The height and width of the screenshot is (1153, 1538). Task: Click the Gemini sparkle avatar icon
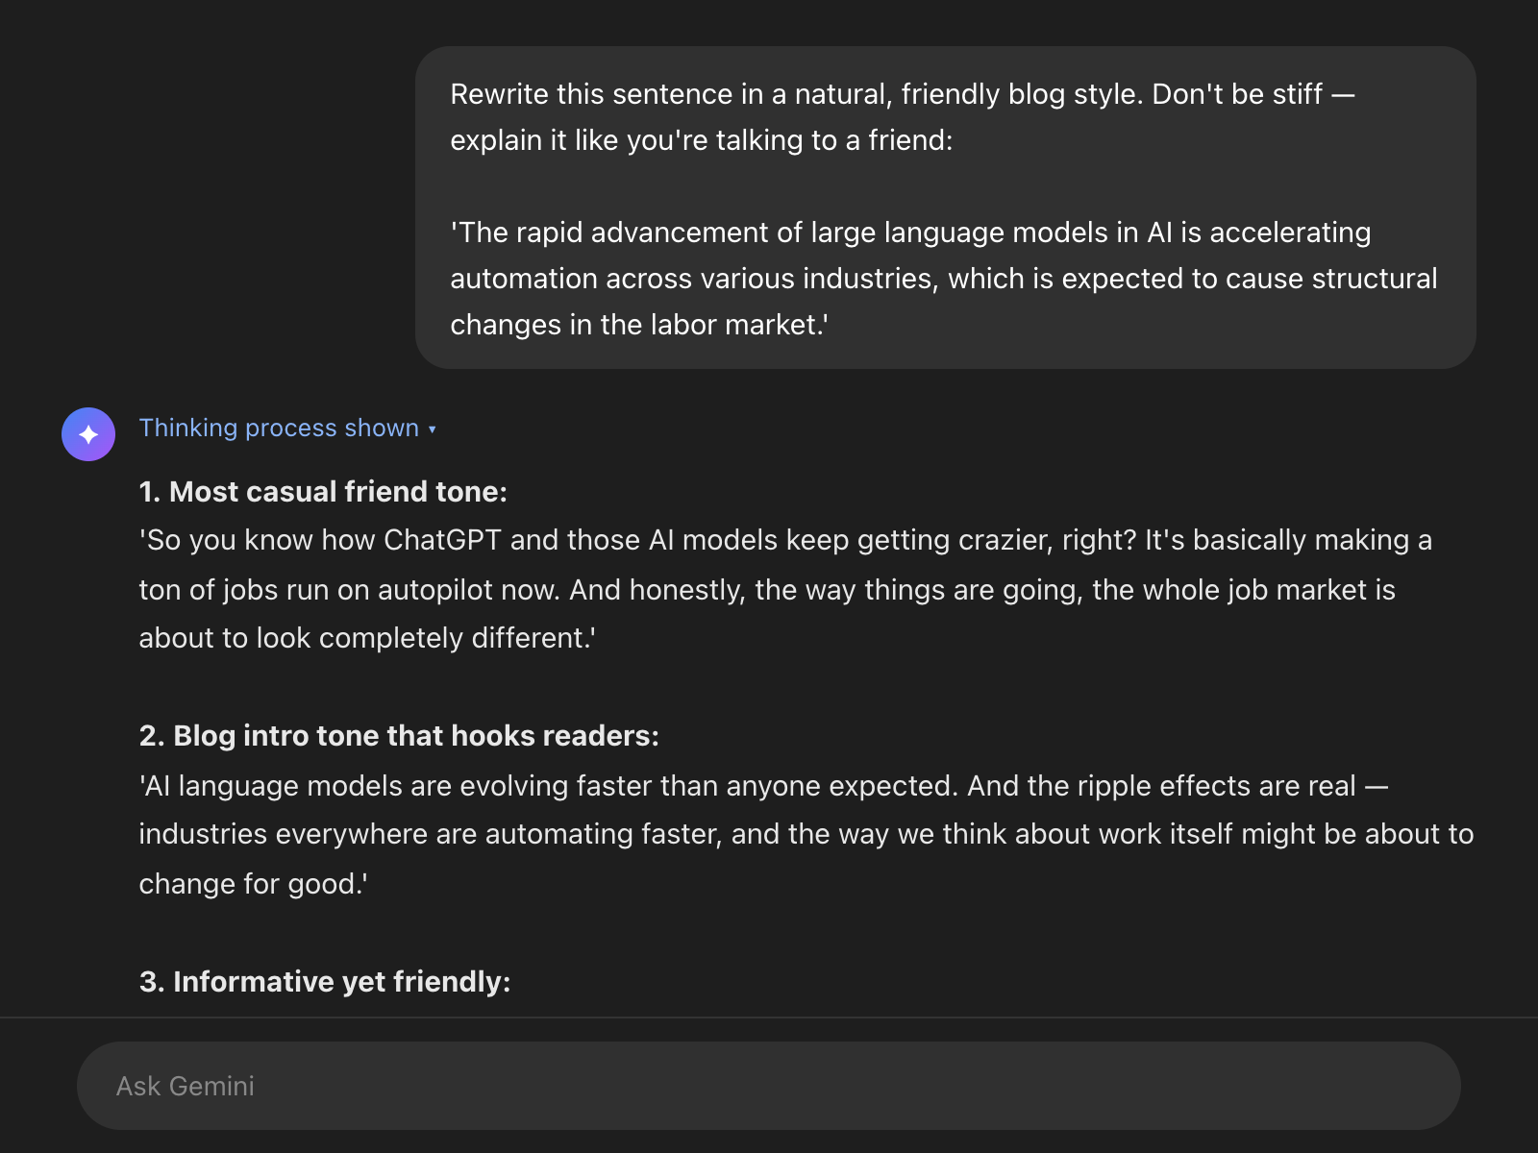88,434
